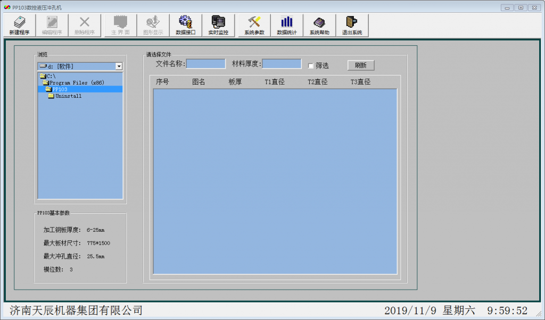This screenshot has width=545, height=320.
Task: Click the 刷新 (Refresh) button
Action: (x=361, y=65)
